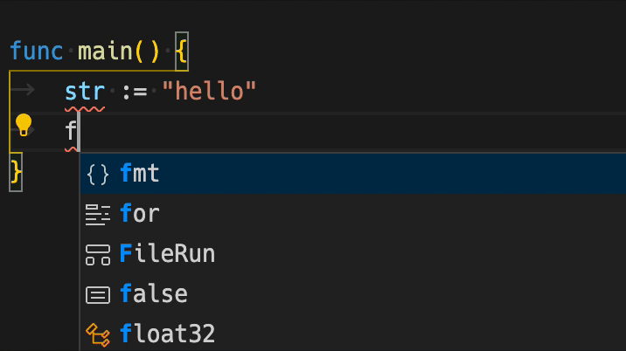Pick FileRun from the suggestion list
Image resolution: width=626 pixels, height=351 pixels.
(167, 254)
